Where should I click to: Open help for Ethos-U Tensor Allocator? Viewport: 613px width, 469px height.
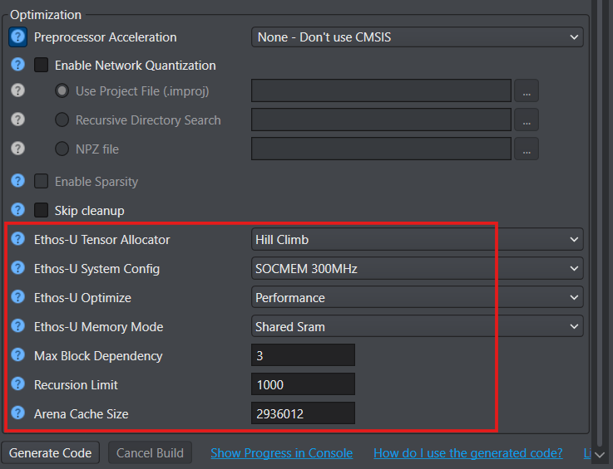pyautogui.click(x=17, y=240)
